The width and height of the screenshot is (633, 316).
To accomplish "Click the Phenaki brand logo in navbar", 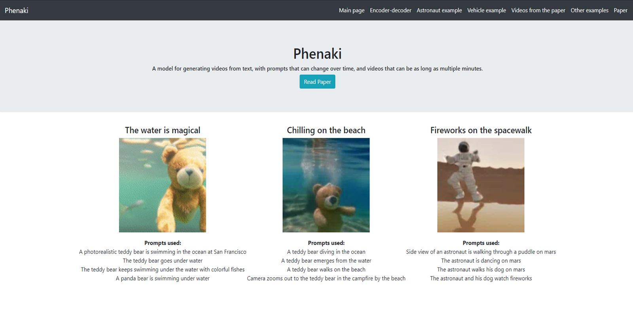I will click(x=17, y=11).
